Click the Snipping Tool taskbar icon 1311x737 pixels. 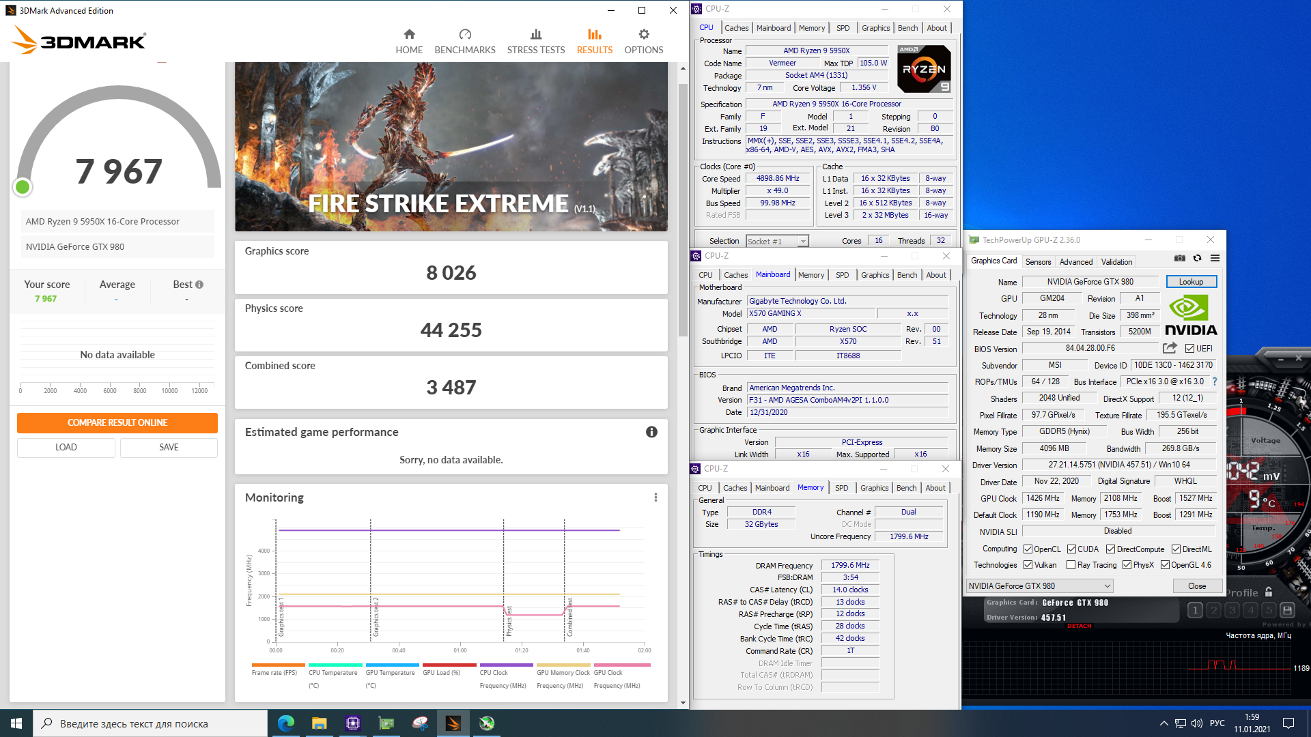[420, 723]
